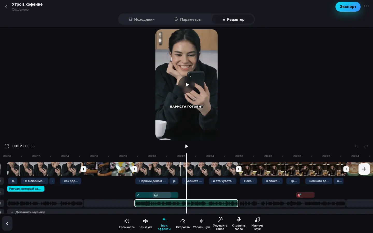Select the 'Первым делом ...' subtitle clip

tap(152, 181)
